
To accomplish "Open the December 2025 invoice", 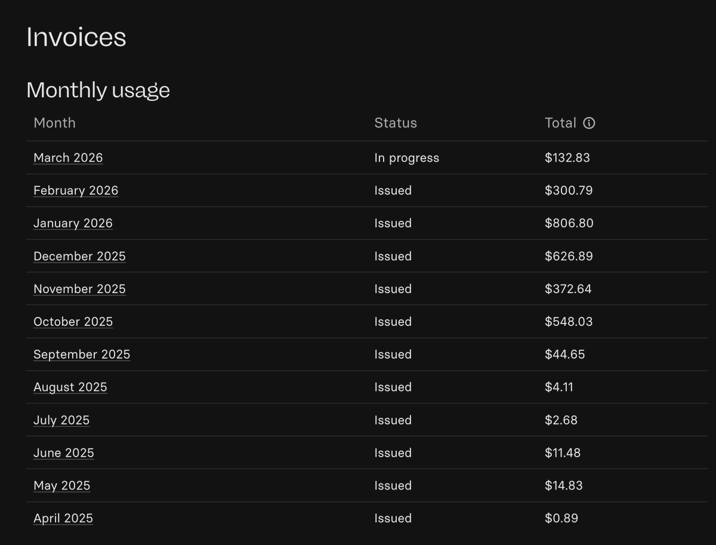I will 79,256.
